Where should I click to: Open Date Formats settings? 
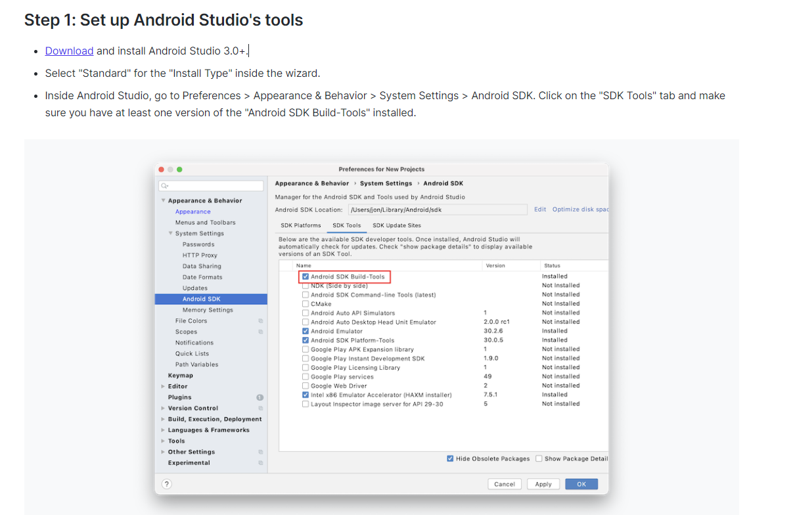click(x=202, y=277)
